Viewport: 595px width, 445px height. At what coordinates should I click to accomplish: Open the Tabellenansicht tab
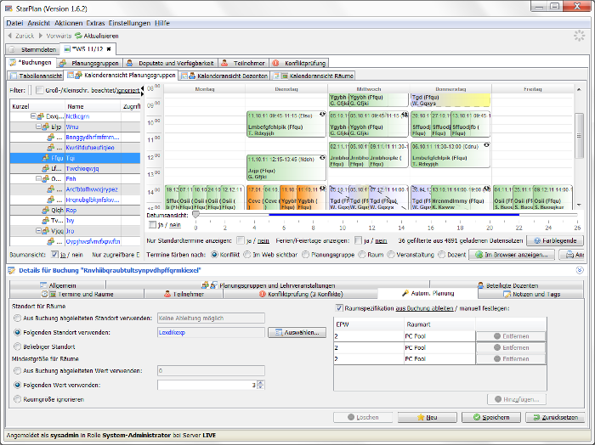point(36,76)
